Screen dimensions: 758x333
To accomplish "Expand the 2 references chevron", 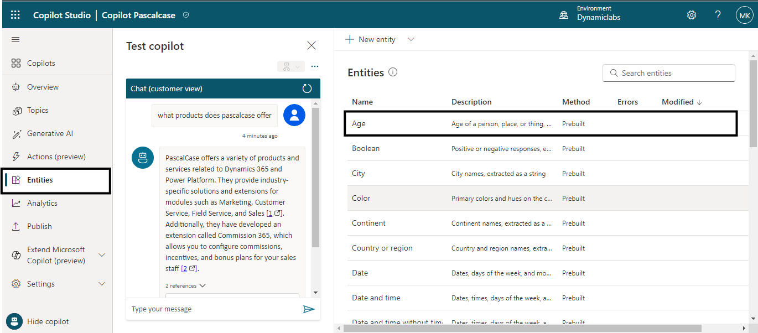I will tap(203, 286).
